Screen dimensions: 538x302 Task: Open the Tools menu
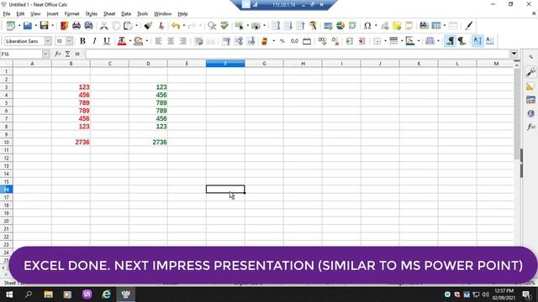(x=142, y=13)
